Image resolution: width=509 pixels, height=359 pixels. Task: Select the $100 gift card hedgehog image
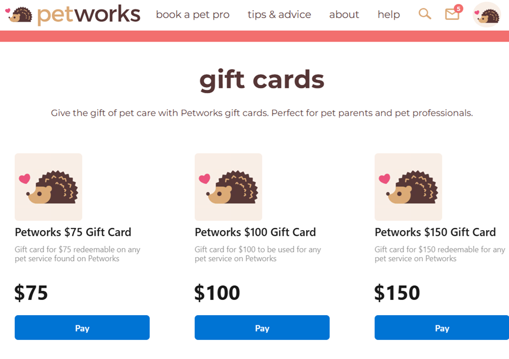(x=228, y=187)
